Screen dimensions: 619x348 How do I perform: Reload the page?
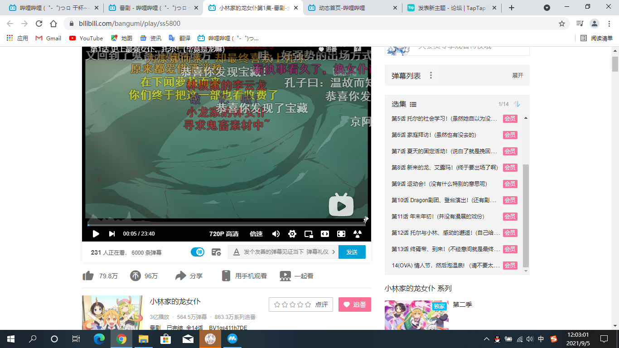click(39, 24)
